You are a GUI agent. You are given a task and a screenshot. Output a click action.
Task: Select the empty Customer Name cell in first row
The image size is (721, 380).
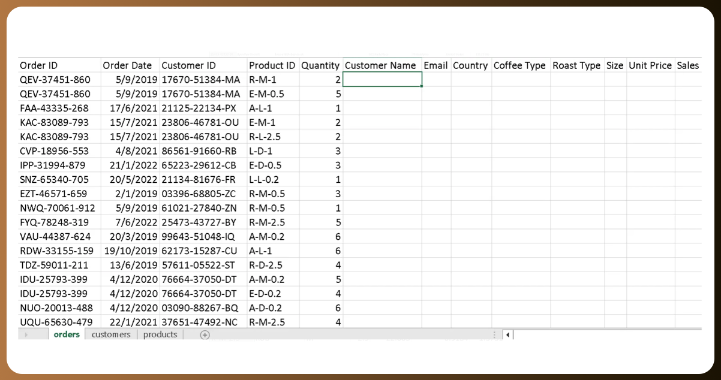pos(382,80)
